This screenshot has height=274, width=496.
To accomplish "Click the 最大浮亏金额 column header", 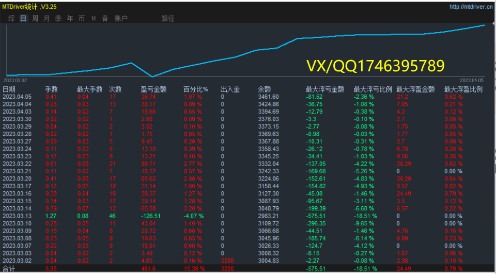I will click(x=325, y=89).
